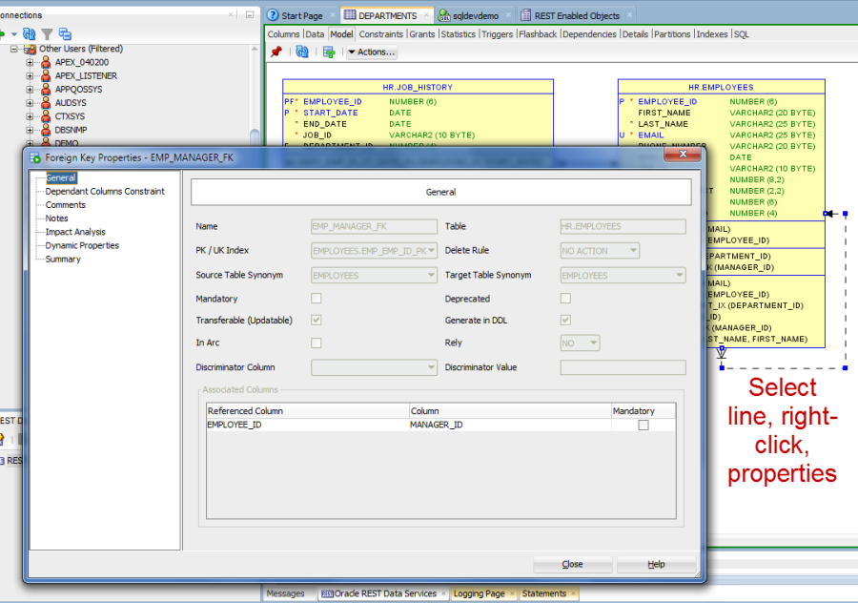858x603 pixels.
Task: Filter connections using the funnel icon
Action: pos(47,31)
